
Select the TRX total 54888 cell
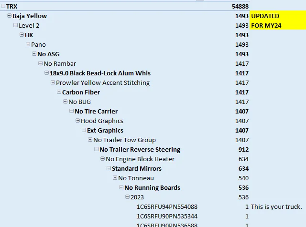coord(240,6)
